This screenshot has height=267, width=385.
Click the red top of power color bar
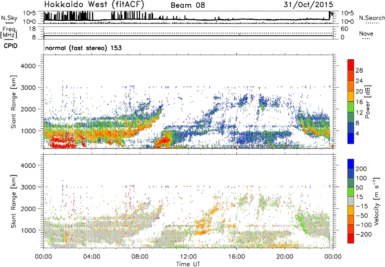coord(351,65)
